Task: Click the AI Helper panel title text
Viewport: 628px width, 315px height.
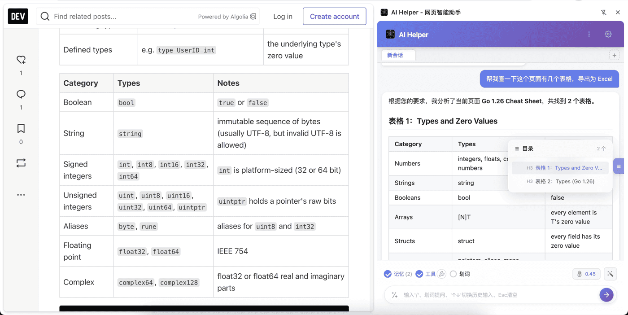Action: pyautogui.click(x=426, y=13)
